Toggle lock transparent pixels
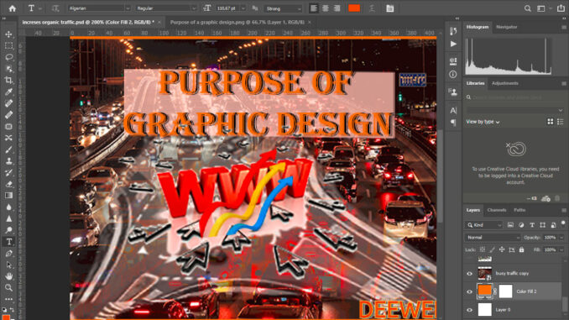 [483, 249]
